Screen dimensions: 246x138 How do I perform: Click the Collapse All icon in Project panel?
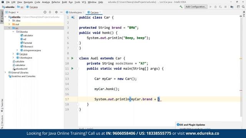[x=50, y=12]
